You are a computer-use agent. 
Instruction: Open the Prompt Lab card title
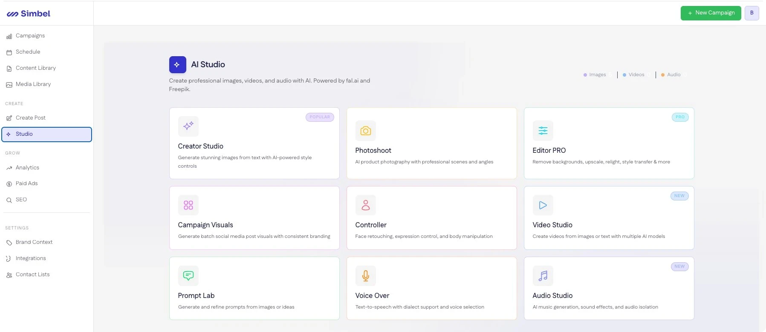[x=196, y=295]
